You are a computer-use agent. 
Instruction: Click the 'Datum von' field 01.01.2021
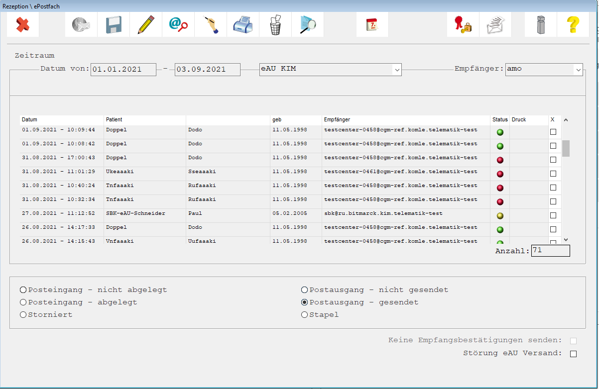[x=123, y=70]
